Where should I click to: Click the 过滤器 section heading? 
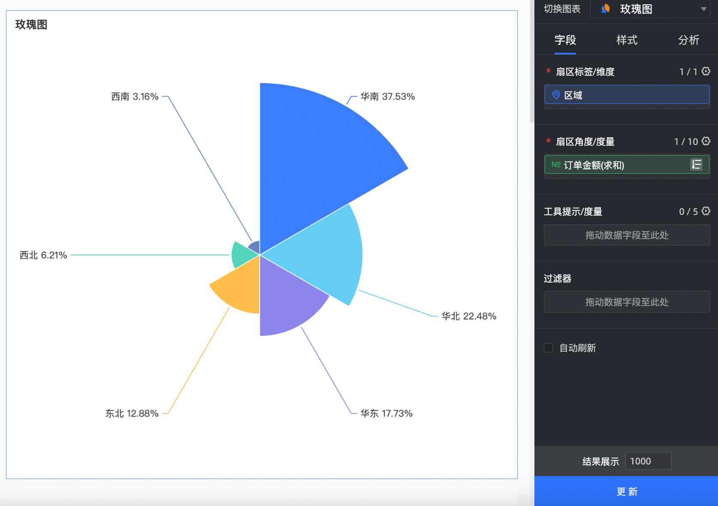click(x=558, y=279)
